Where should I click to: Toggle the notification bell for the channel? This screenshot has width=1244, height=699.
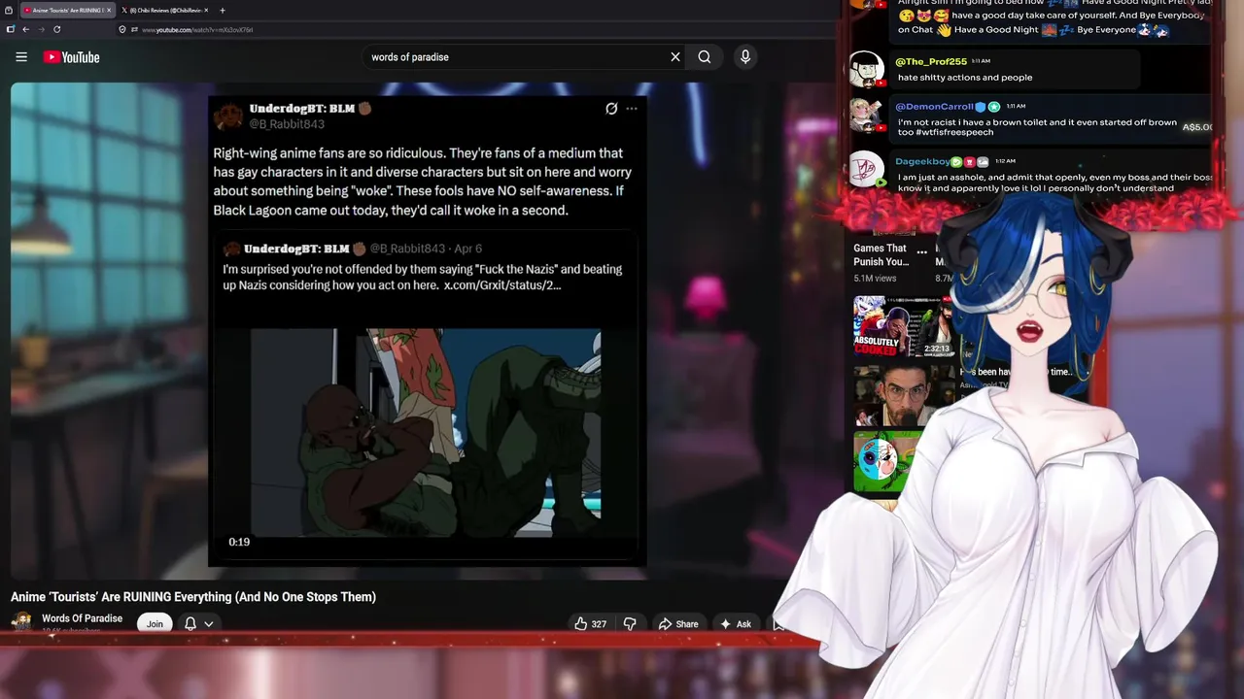click(x=190, y=624)
